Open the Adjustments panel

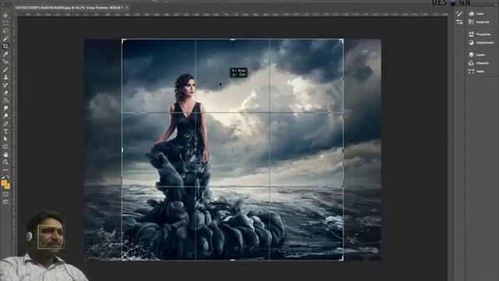tap(481, 42)
